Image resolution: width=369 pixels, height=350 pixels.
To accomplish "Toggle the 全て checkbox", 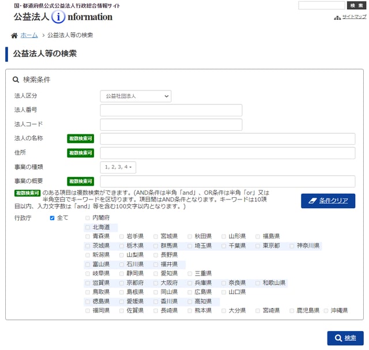I will 52,218.
